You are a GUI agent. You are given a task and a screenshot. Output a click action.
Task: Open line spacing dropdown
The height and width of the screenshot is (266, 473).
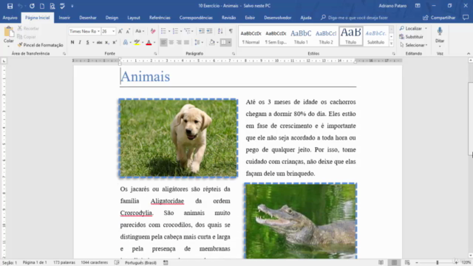tap(199, 43)
